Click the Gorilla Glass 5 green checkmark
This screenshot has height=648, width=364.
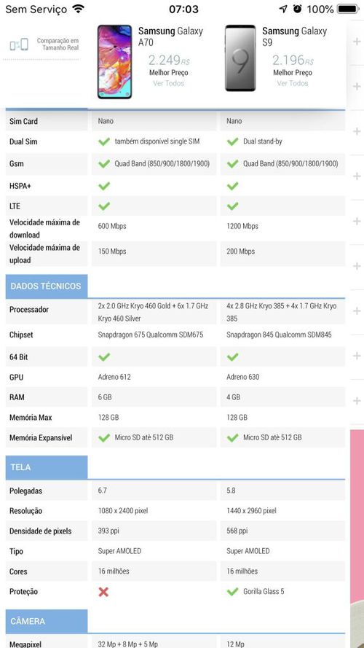(x=233, y=592)
